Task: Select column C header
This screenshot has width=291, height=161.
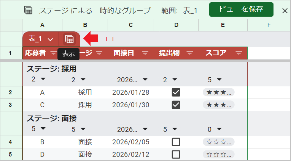Action: pos(130,25)
